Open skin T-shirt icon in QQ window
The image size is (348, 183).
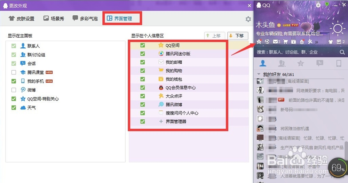click(x=331, y=42)
